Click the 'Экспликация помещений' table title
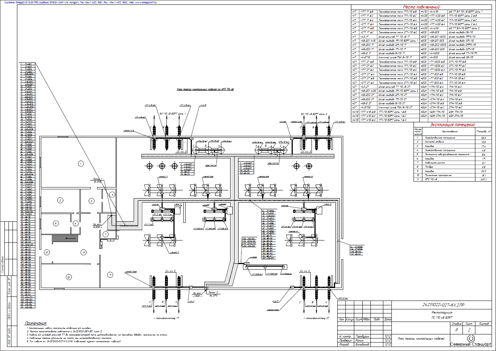496x351 pixels. click(453, 124)
